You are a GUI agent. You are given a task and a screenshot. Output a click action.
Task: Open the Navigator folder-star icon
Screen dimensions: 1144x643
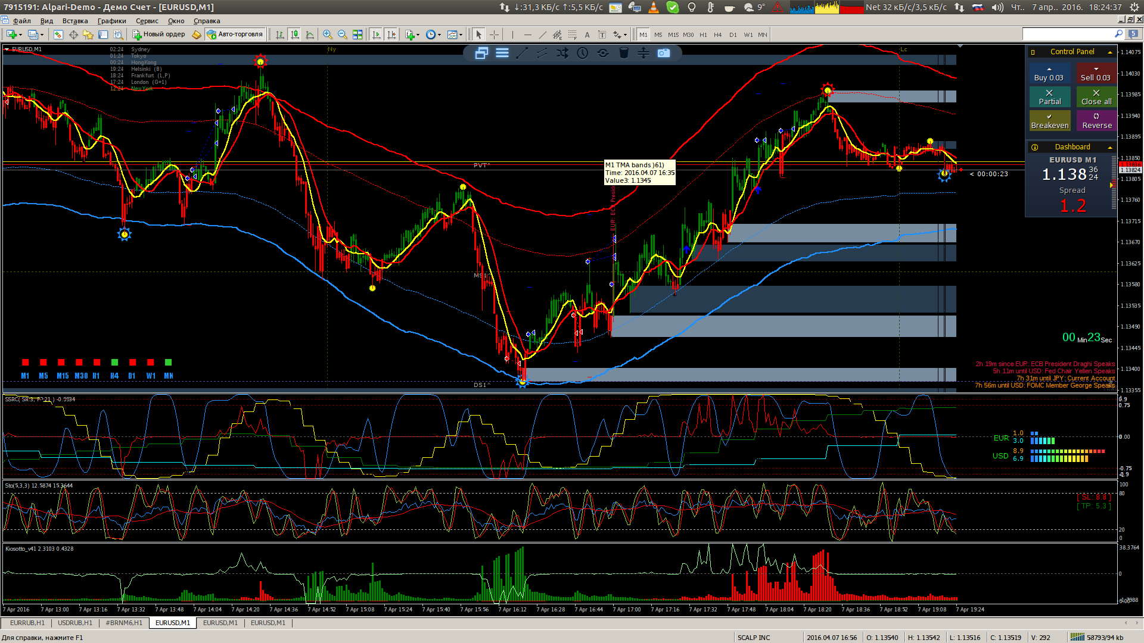click(x=88, y=35)
